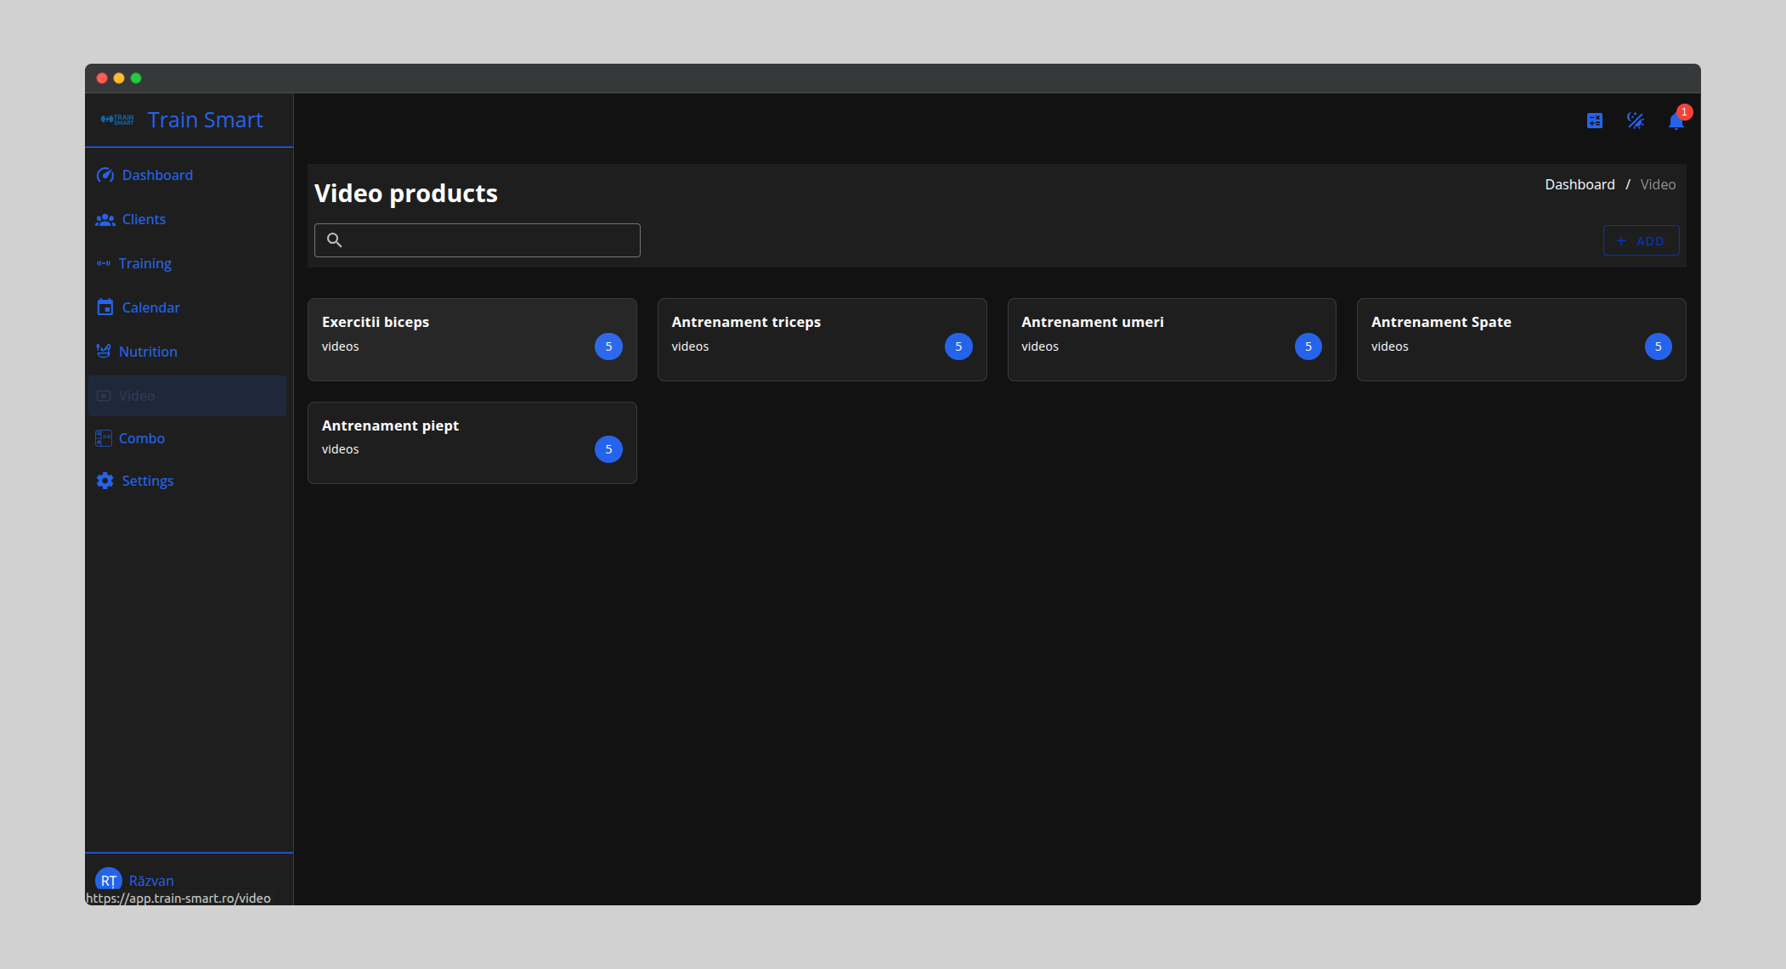
Task: Open the Training section icon
Action: coord(104,263)
